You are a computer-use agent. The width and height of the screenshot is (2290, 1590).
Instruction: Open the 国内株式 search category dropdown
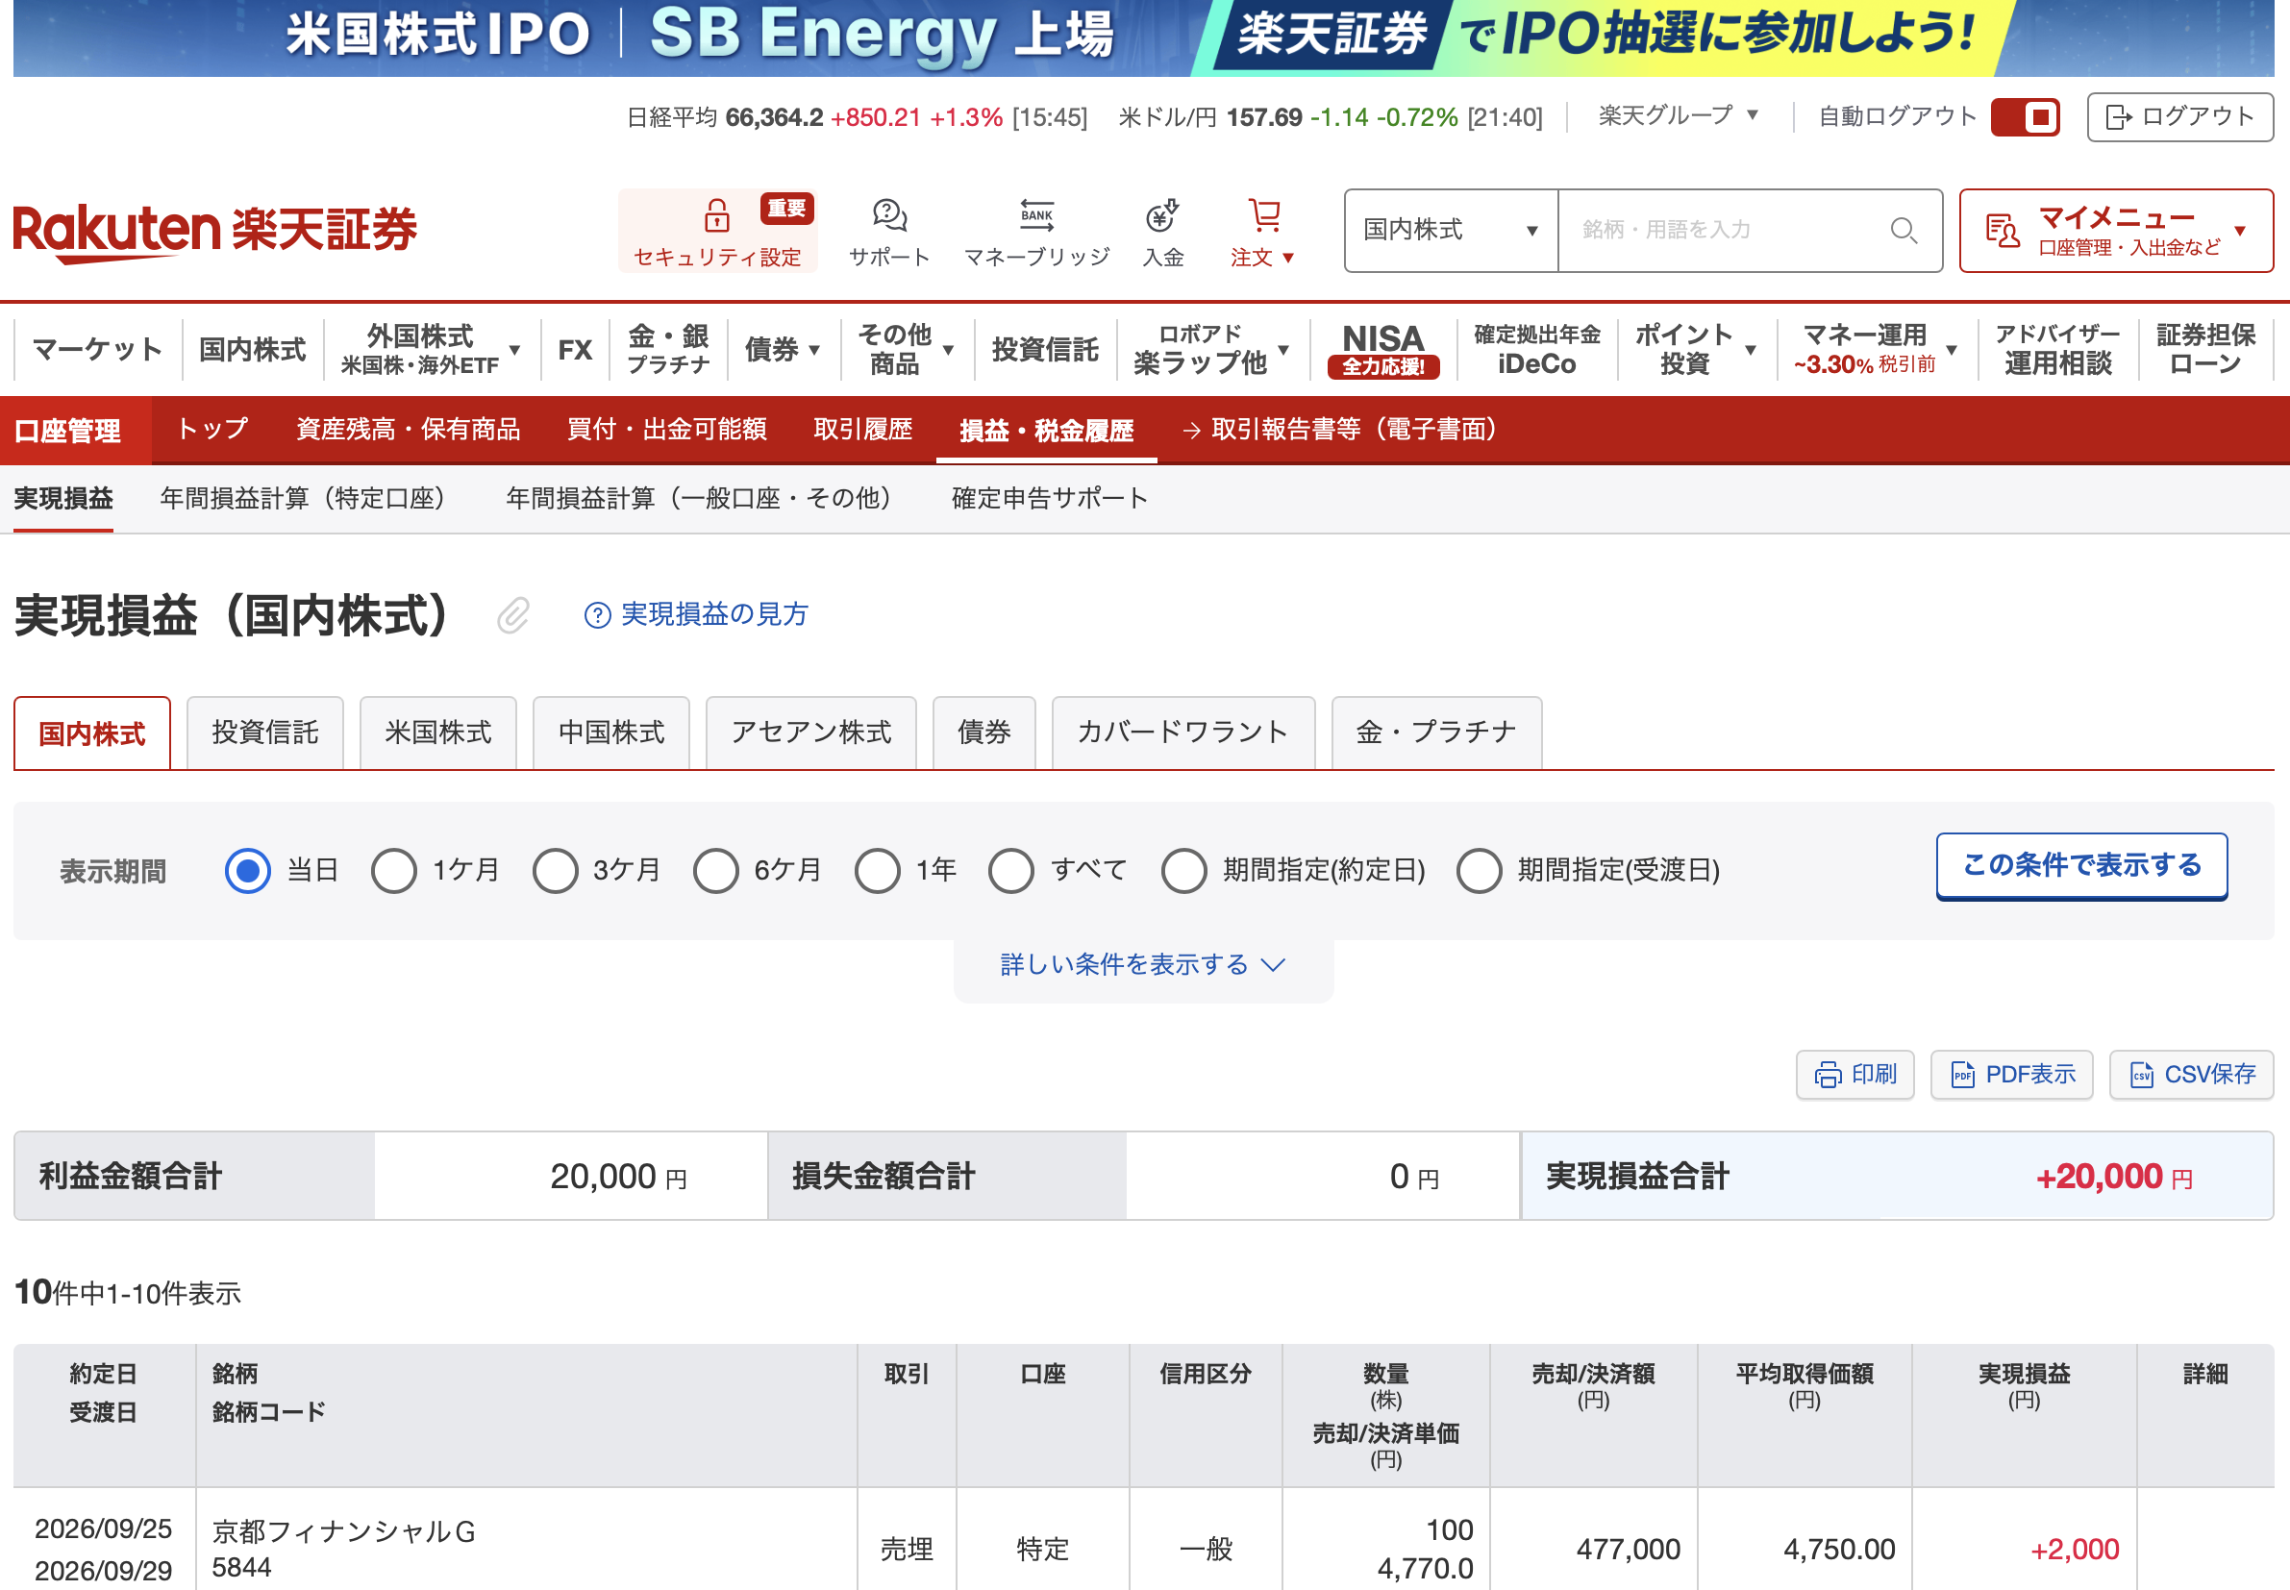pos(1451,230)
